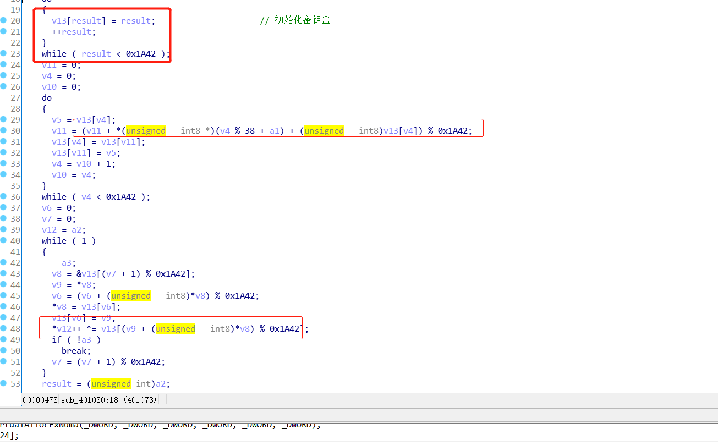Click the '24];' text at bottom
The height and width of the screenshot is (445, 718).
tap(9, 436)
